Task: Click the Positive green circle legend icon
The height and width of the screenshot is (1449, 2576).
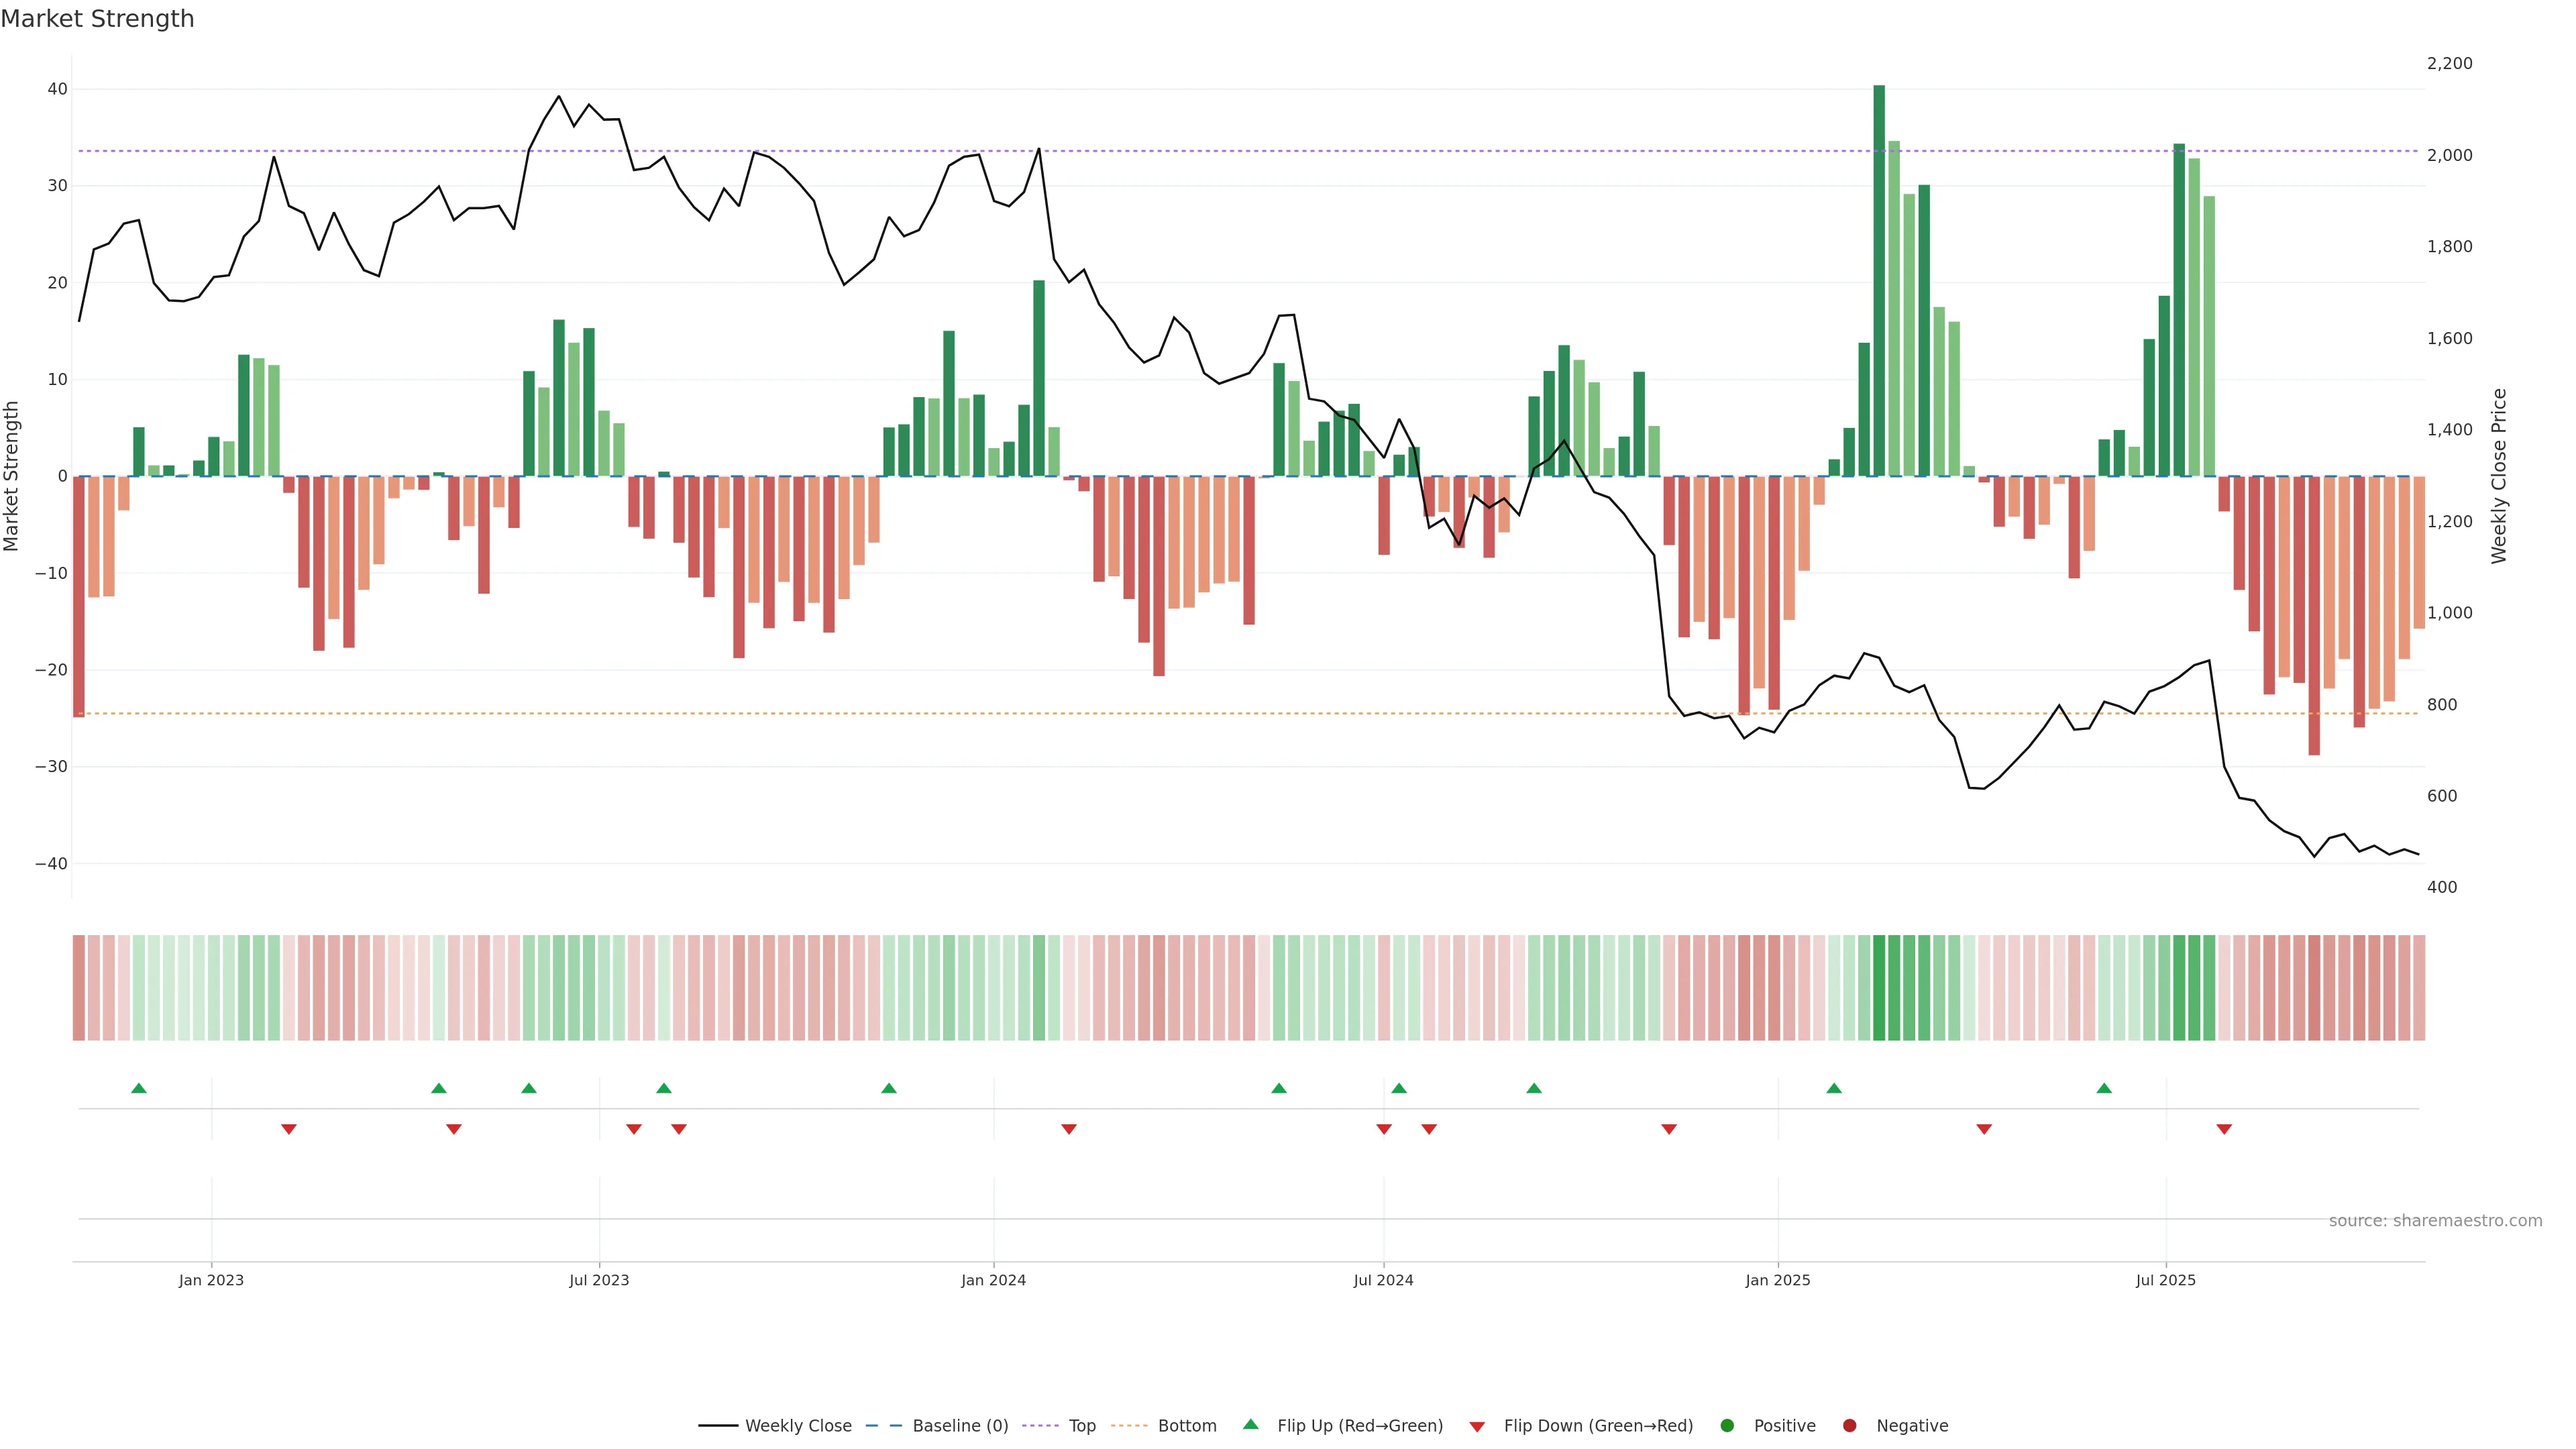Action: point(1727,1426)
